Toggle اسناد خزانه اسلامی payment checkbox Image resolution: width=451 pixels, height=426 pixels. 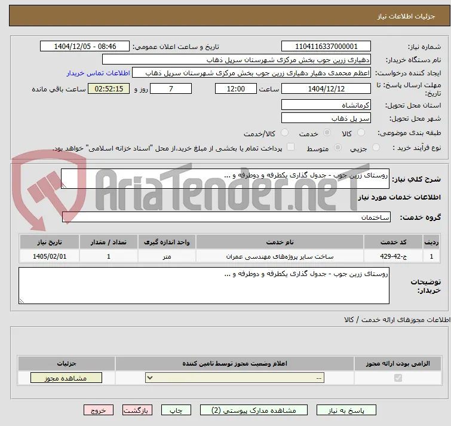(291, 147)
